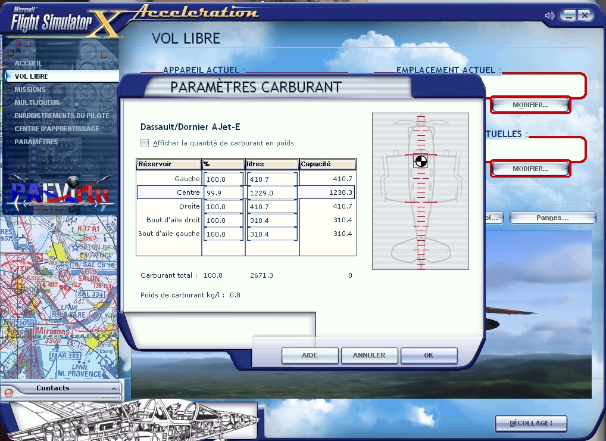Mute sound with the speaker icon

coord(549,15)
